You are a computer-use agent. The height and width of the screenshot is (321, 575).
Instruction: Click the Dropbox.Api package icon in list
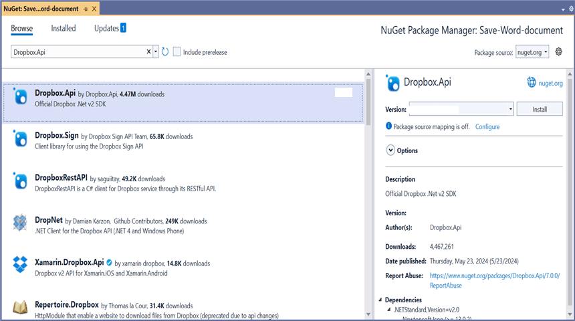[x=20, y=97]
